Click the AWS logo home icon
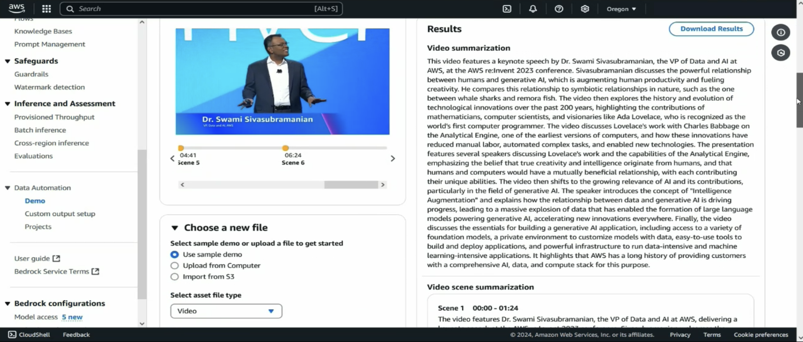This screenshot has width=803, height=342. tap(16, 8)
